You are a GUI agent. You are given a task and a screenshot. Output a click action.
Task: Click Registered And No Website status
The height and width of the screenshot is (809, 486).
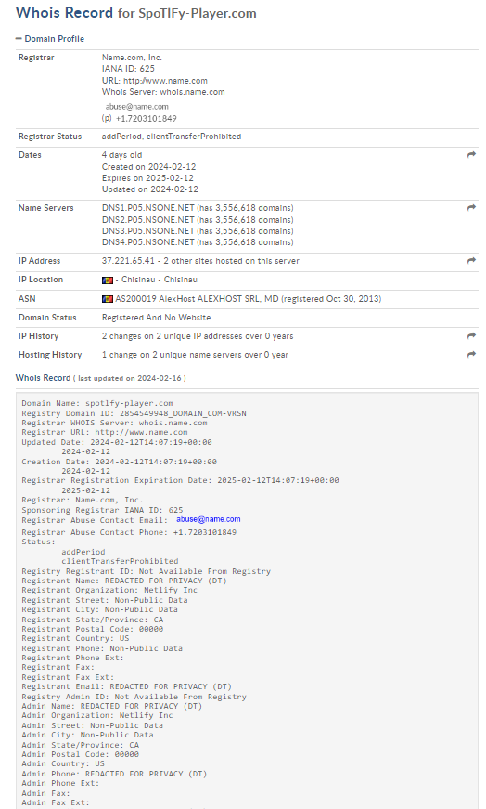(156, 318)
